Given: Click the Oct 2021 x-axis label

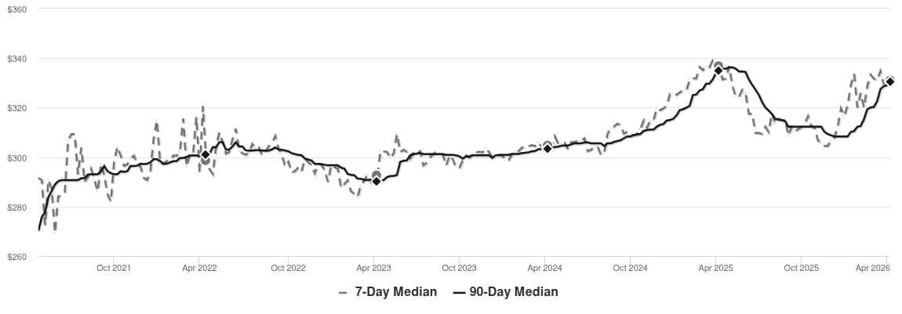Looking at the screenshot, I should tap(113, 269).
